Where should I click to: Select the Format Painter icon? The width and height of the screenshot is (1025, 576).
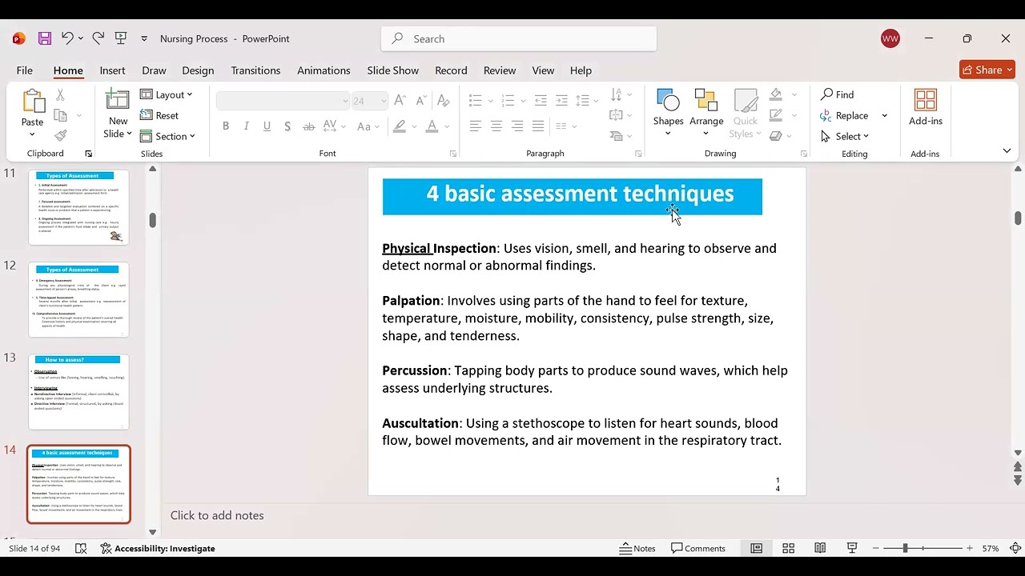coord(60,136)
